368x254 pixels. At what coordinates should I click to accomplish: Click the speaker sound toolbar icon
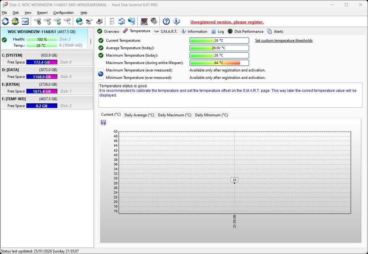(154, 21)
